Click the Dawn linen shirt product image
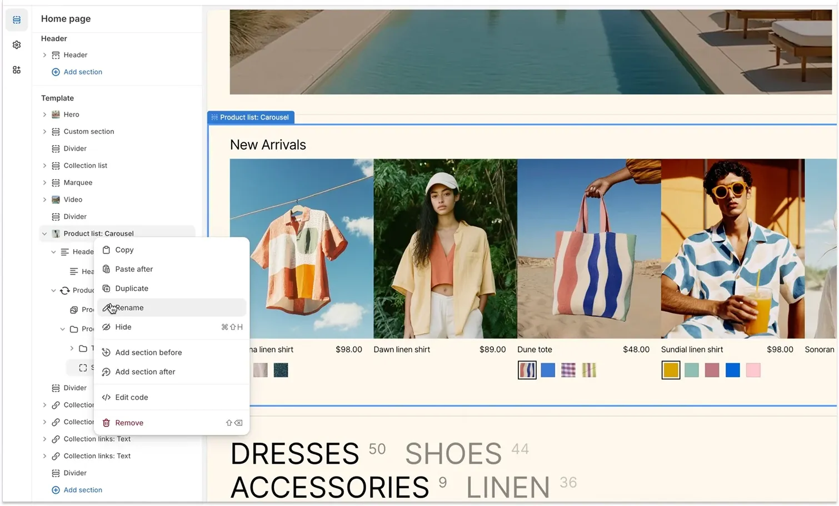 click(445, 249)
